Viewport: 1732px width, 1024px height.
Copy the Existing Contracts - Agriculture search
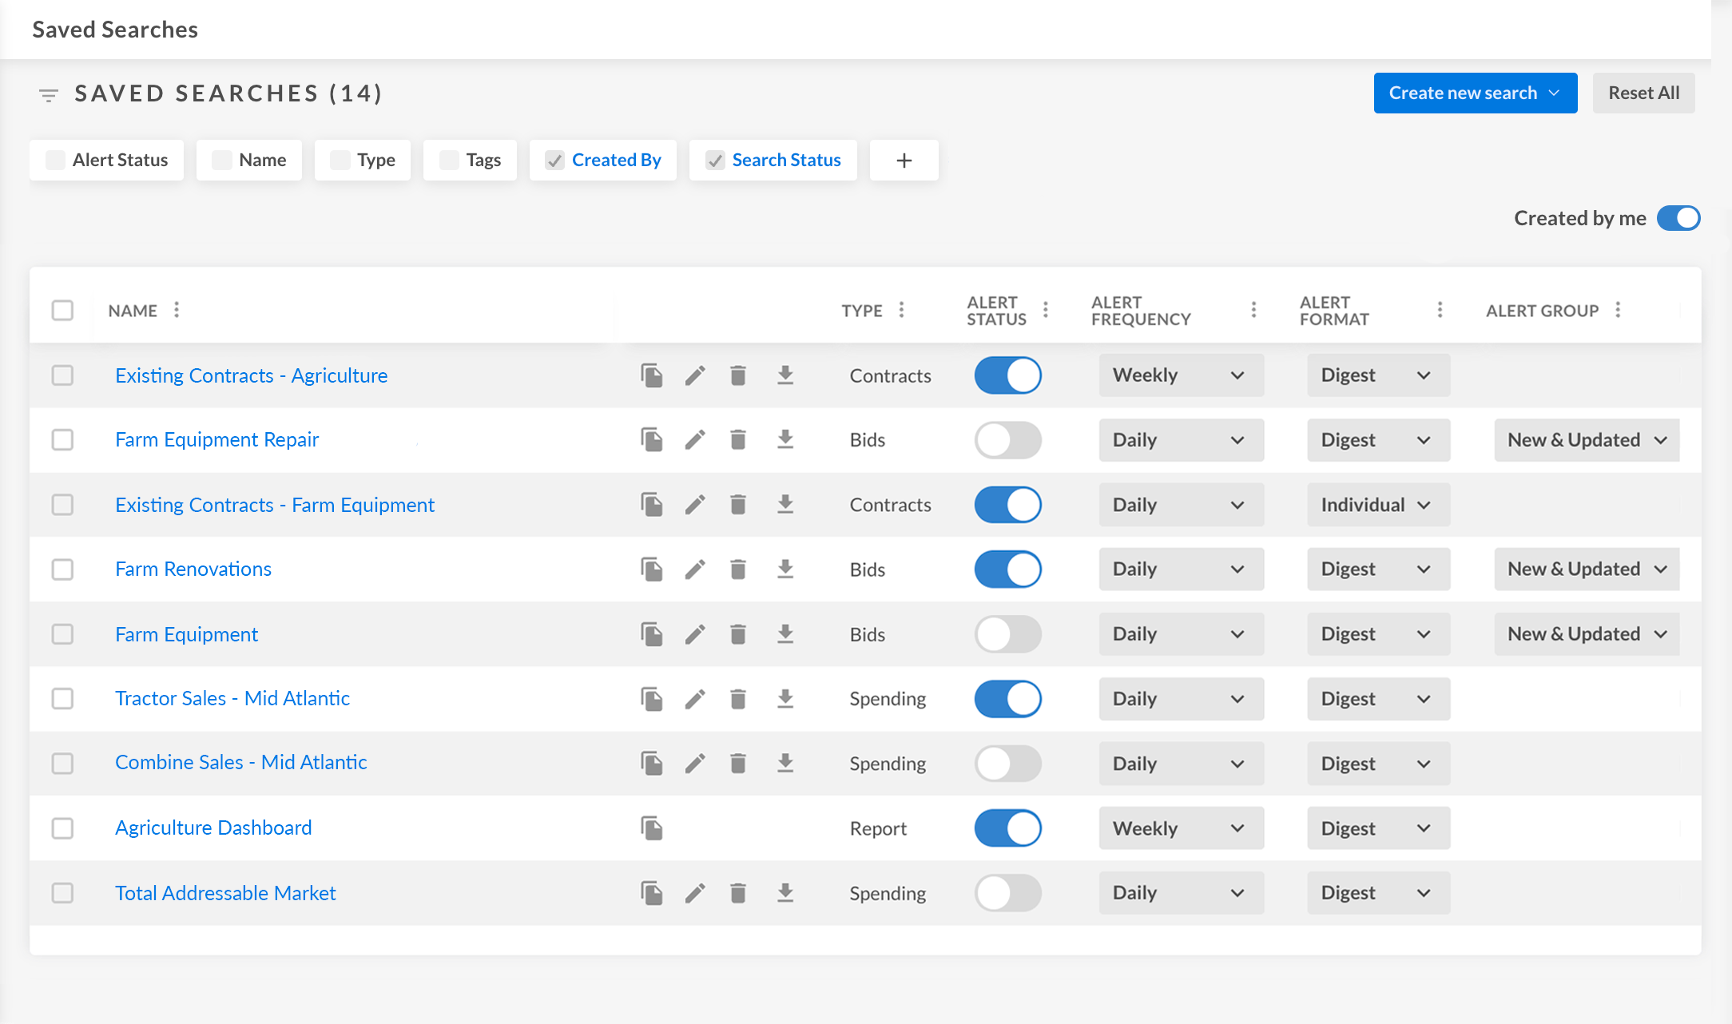click(652, 375)
